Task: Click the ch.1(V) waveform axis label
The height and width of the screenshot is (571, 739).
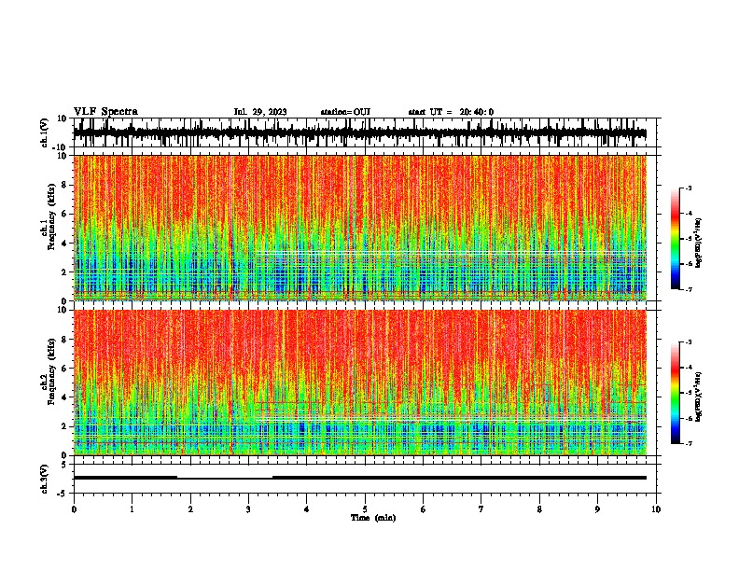Action: [x=45, y=132]
